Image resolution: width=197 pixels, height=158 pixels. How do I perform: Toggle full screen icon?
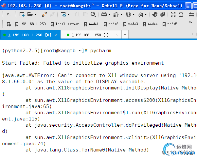coord(173,15)
